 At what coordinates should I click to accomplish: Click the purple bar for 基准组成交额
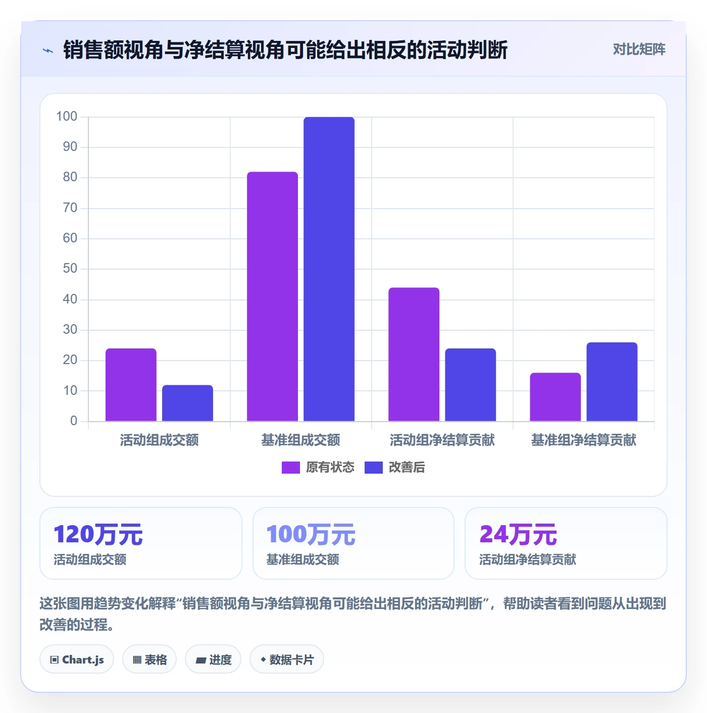(272, 296)
